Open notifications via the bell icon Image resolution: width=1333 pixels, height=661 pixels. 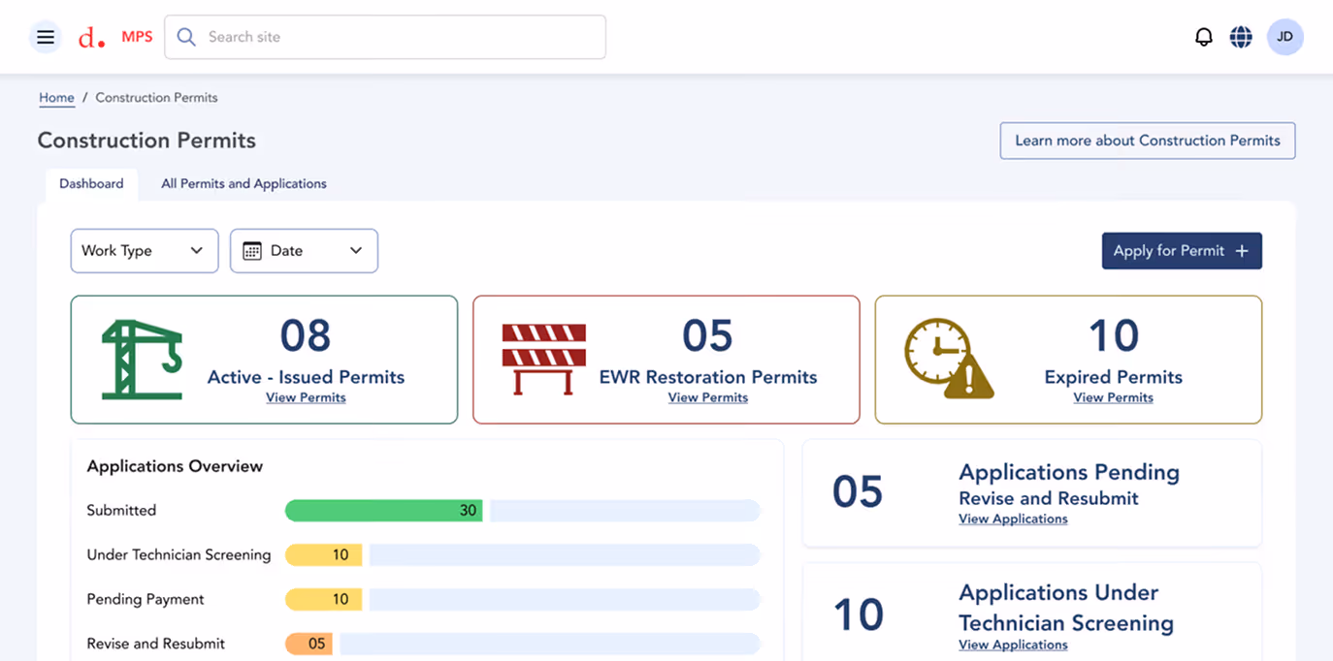[x=1204, y=36]
